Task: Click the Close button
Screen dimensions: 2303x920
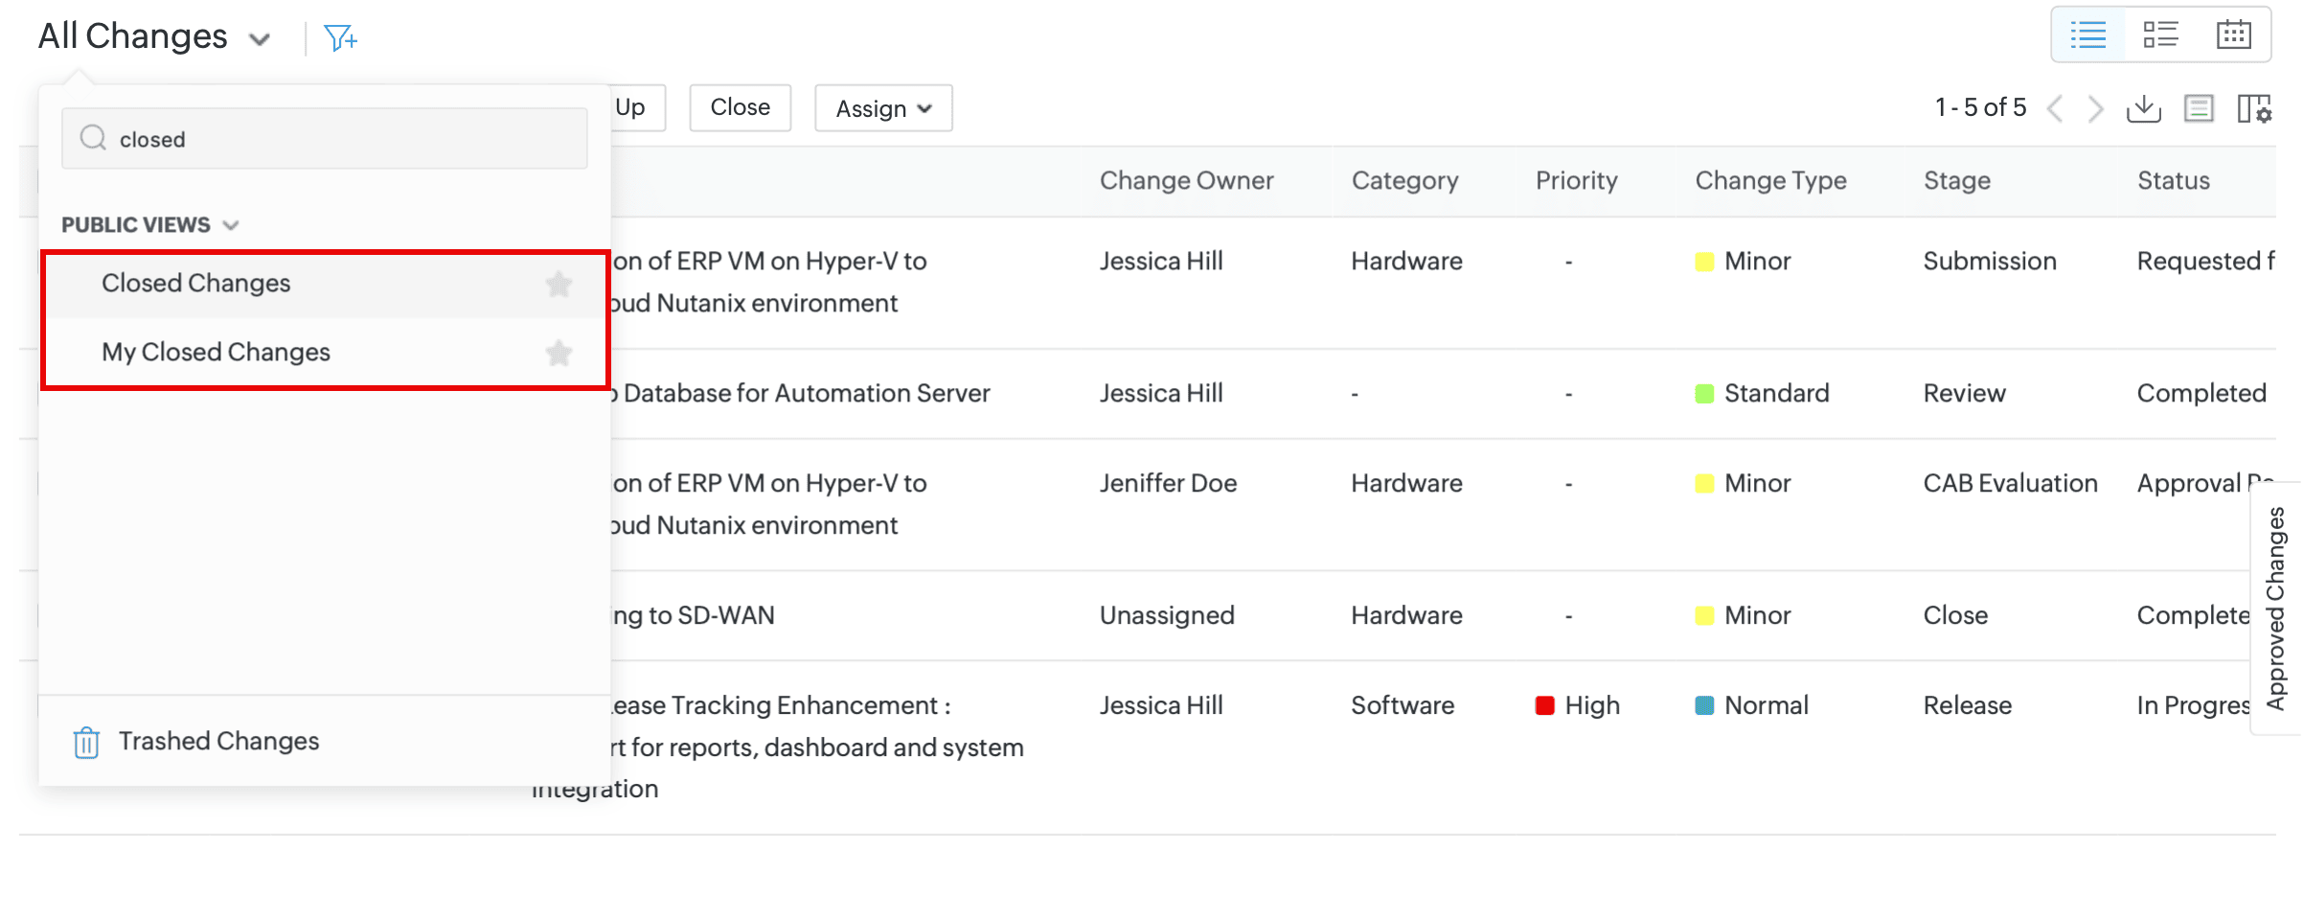Action: coord(740,107)
